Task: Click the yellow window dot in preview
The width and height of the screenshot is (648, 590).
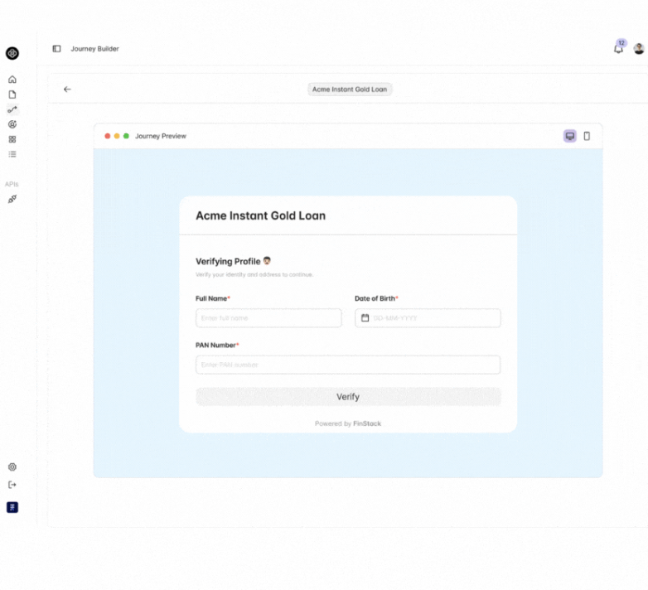Action: 117,136
